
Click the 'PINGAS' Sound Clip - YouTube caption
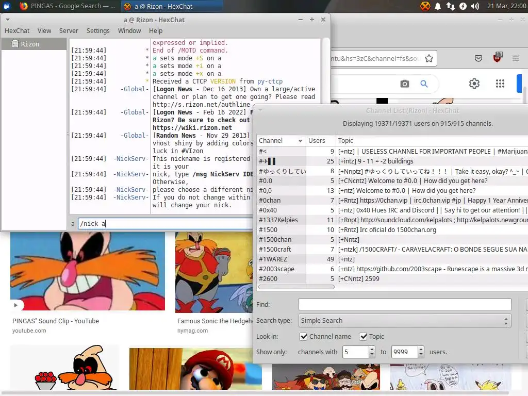tap(56, 321)
